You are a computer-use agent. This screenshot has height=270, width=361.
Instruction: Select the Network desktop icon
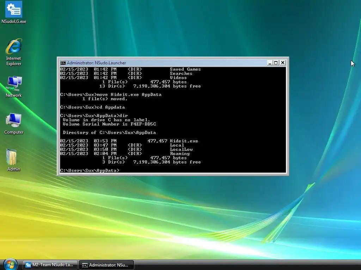14,87
